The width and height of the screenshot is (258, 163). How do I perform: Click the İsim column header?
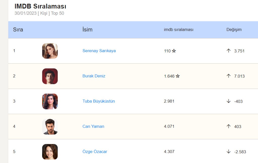click(x=87, y=30)
